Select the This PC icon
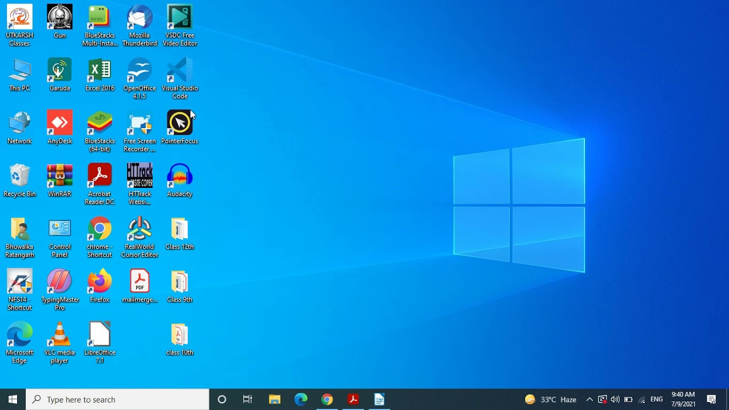 [x=19, y=75]
